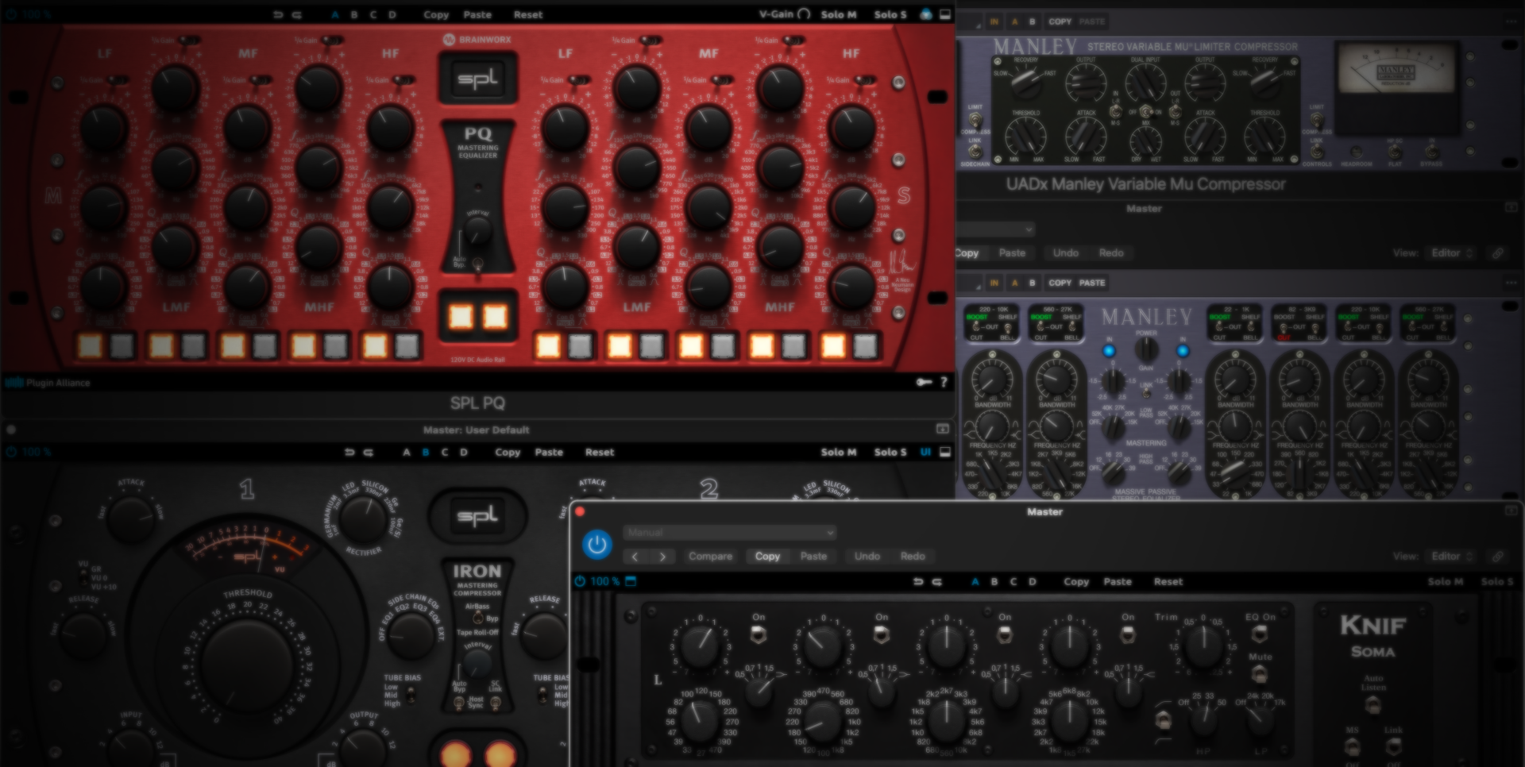
Task: Toggle Mute switch in Knif Soma
Action: pos(1260,674)
